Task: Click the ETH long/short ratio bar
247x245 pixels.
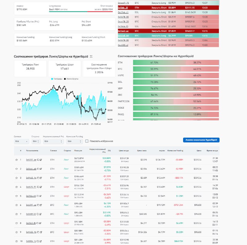Action: coord(176,62)
